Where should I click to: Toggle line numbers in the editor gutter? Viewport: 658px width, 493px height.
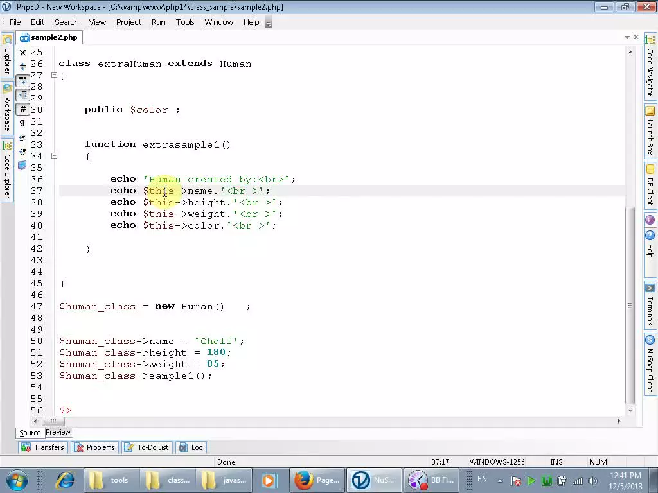(x=22, y=108)
